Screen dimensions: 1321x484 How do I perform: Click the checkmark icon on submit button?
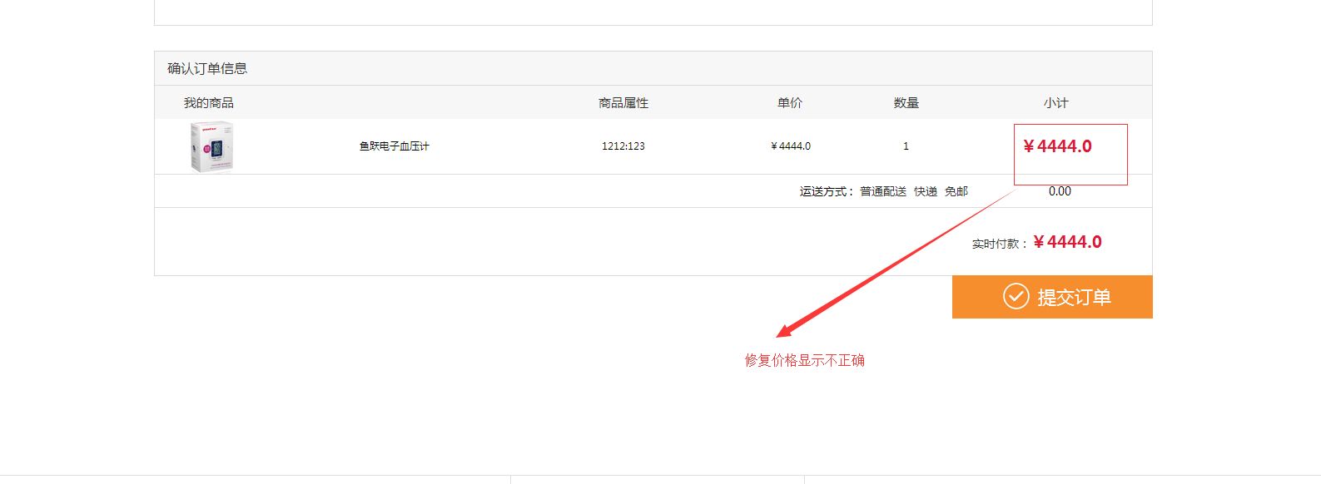[1016, 296]
